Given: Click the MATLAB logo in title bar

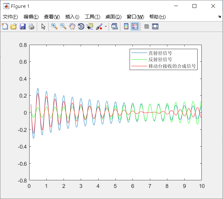Looking at the screenshot, I should [6, 6].
